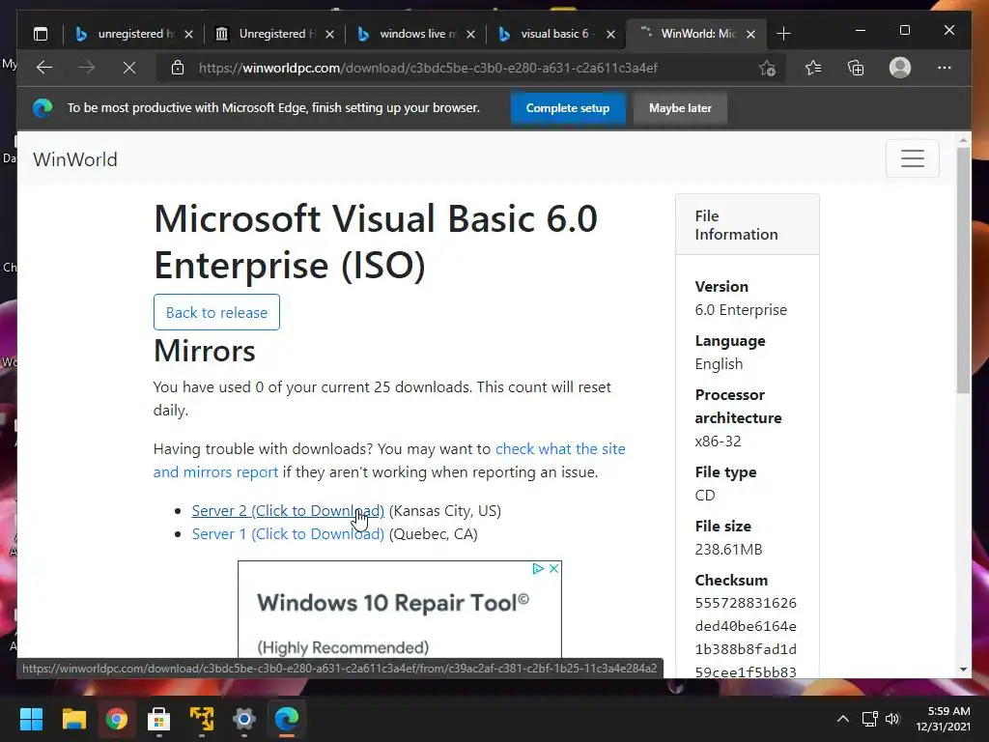
Task: Open a new browser tab
Action: 783,34
